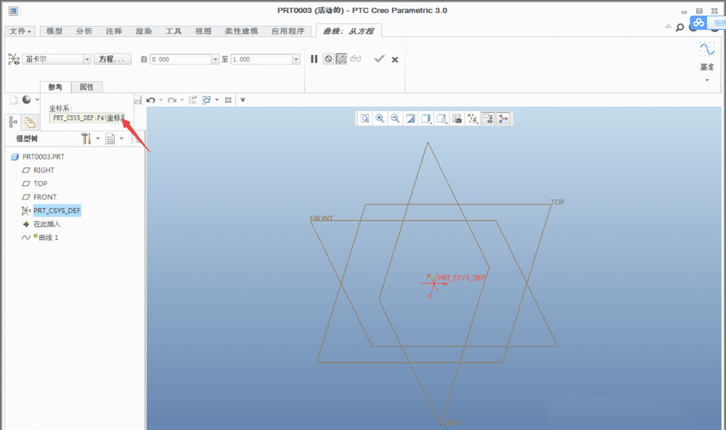The width and height of the screenshot is (726, 430).
Task: Click the 坐标系 PRT_CSYS_DEF collector field
Action: (x=88, y=118)
